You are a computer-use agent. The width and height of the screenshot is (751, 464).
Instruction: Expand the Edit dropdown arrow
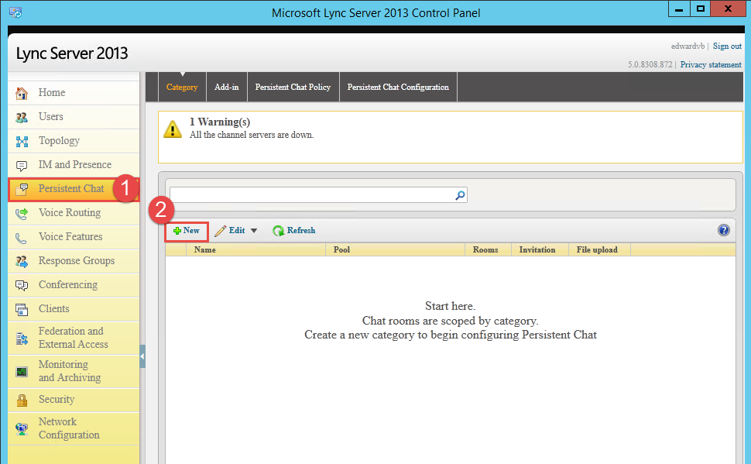pos(254,231)
